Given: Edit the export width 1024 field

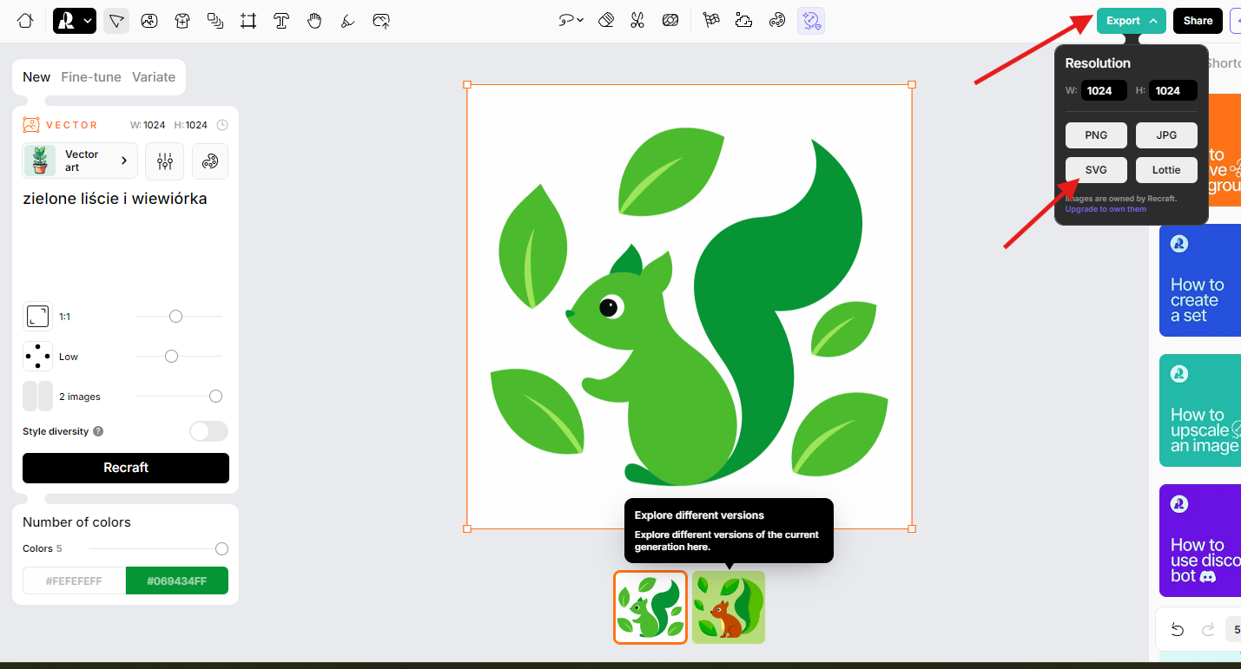Looking at the screenshot, I should coord(1104,90).
